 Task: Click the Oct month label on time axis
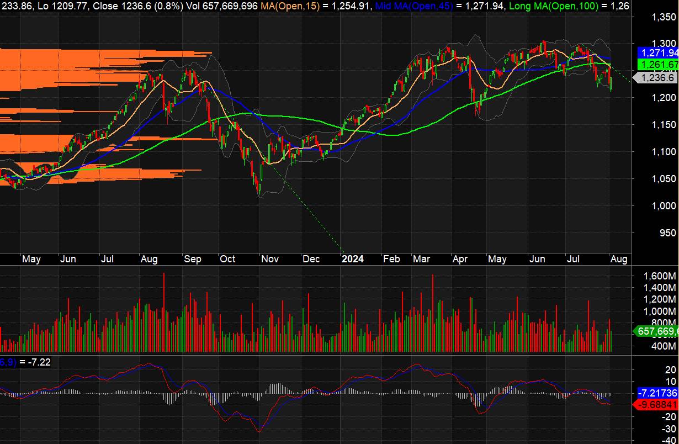227,260
